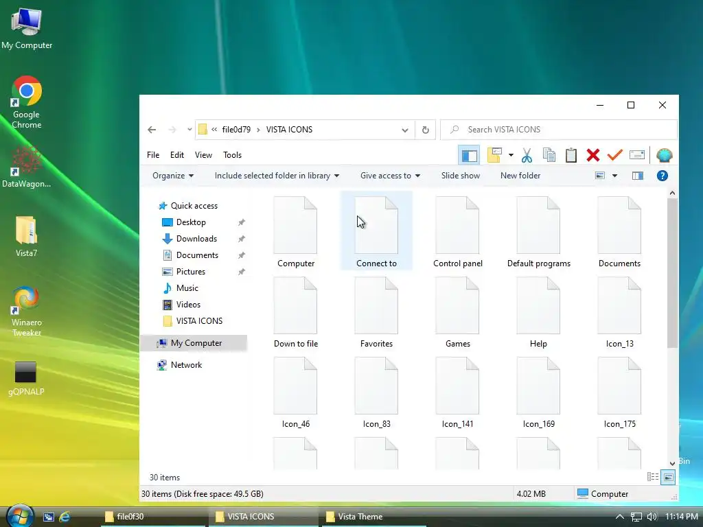Select My Computer in the navigation pane
The image size is (703, 527).
tap(194, 343)
